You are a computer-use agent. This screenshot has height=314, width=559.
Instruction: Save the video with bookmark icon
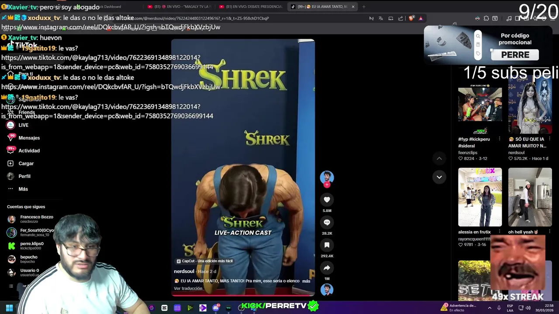coord(327,245)
